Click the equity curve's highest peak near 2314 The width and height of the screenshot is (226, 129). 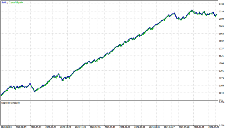[x=192, y=10]
